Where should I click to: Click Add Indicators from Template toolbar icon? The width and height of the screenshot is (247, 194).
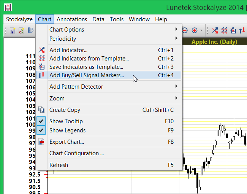224,30
